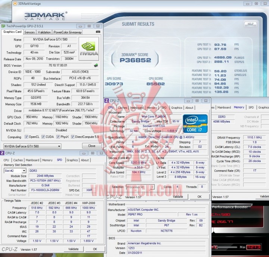Open the Caches tab in the CPU-Z SPD window
Viewport: 269px width, 257px height.
[18, 160]
